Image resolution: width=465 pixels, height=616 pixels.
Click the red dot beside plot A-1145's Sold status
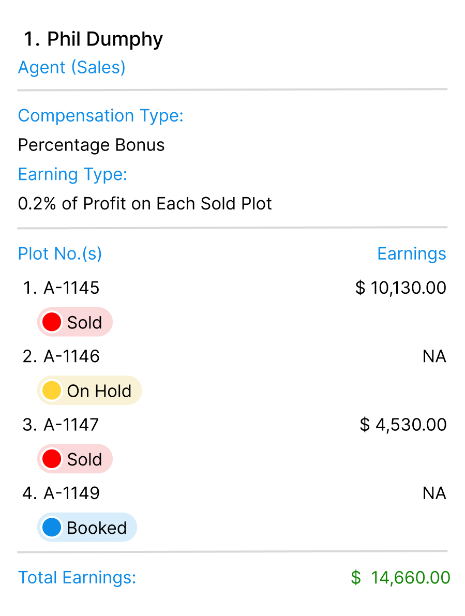coord(52,322)
